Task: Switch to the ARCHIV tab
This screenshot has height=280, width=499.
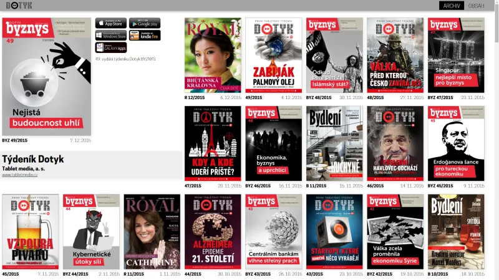Action: coord(451,6)
